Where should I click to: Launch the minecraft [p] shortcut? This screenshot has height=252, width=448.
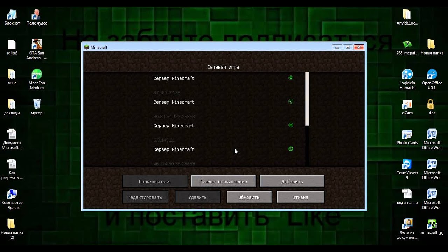[432, 227]
